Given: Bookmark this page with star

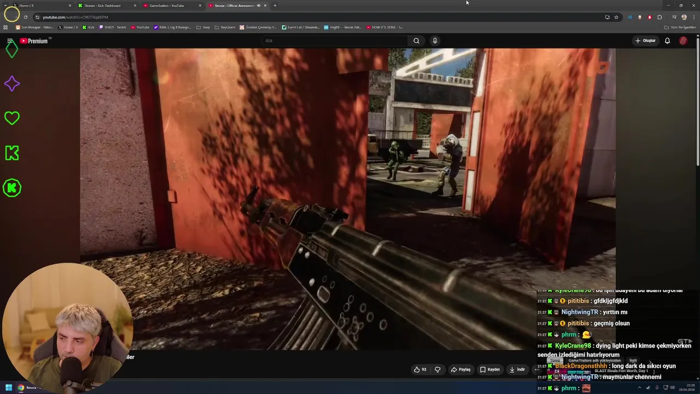Looking at the screenshot, I should tap(616, 17).
